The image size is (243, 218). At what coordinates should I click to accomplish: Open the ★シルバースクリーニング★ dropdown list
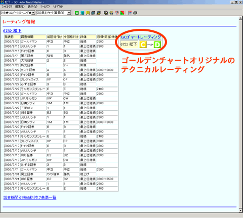pyautogui.click(x=33, y=13)
